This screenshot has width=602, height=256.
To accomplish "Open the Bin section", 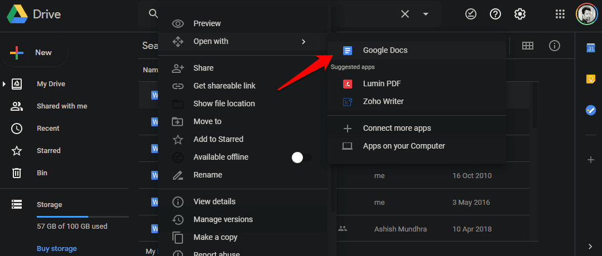I will [x=42, y=173].
